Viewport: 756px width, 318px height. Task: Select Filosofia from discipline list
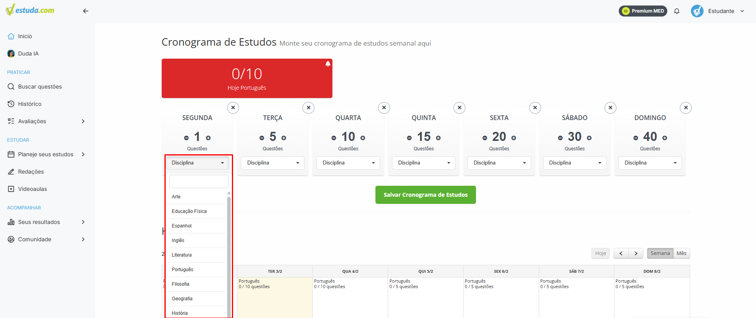coord(196,284)
